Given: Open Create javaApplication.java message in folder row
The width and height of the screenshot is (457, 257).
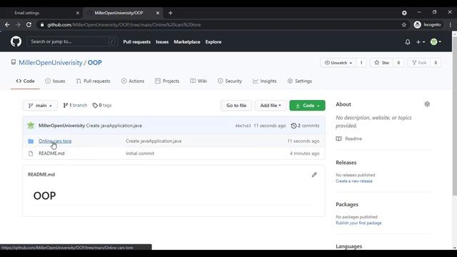Looking at the screenshot, I should coord(154,141).
